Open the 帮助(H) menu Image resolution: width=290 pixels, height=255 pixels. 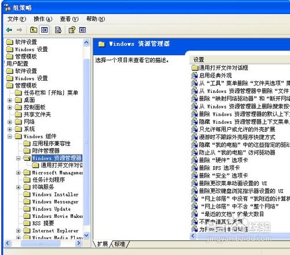point(96,19)
